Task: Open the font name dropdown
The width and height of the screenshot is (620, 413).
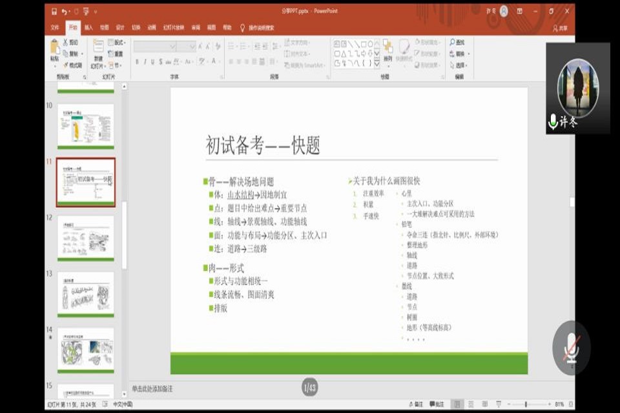Action: tap(172, 46)
